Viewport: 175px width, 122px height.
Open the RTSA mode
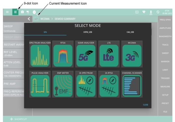pyautogui.click(x=63, y=55)
